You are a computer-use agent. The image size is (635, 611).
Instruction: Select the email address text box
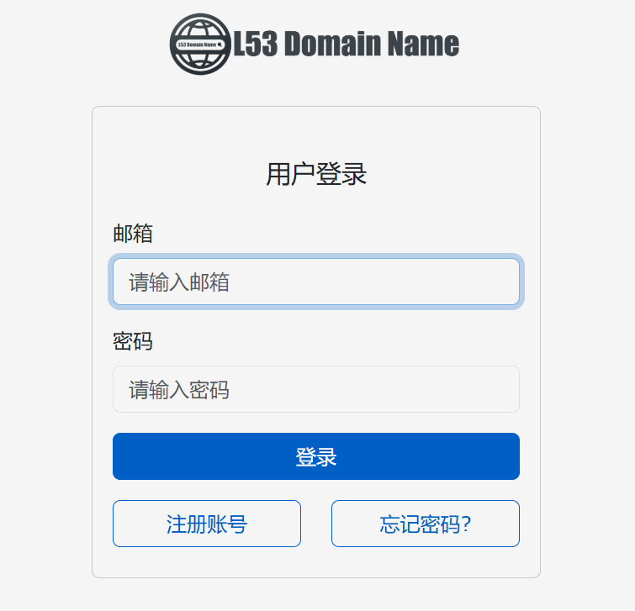(x=316, y=282)
